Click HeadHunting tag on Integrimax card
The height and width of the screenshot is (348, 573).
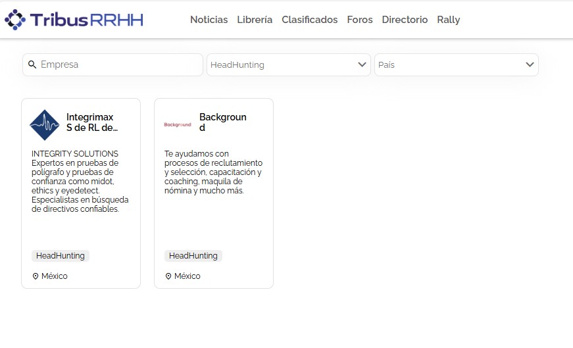tap(61, 256)
